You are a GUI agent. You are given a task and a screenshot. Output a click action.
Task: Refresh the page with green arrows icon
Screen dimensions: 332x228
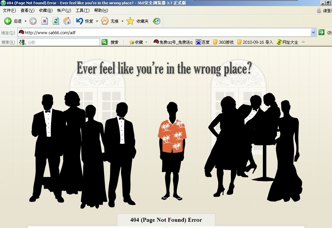(56, 21)
